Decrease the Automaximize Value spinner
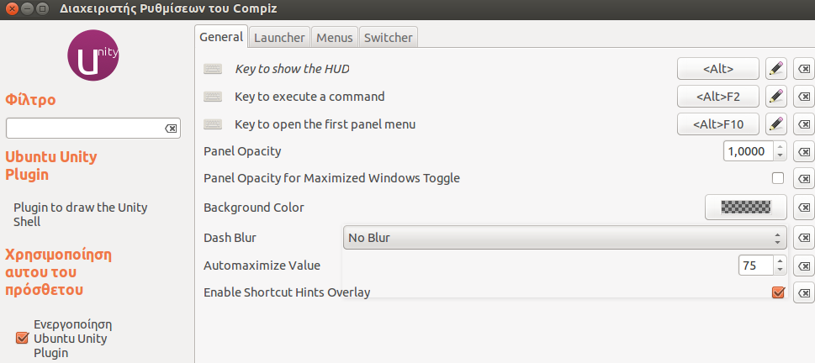The image size is (815, 363). 780,271
